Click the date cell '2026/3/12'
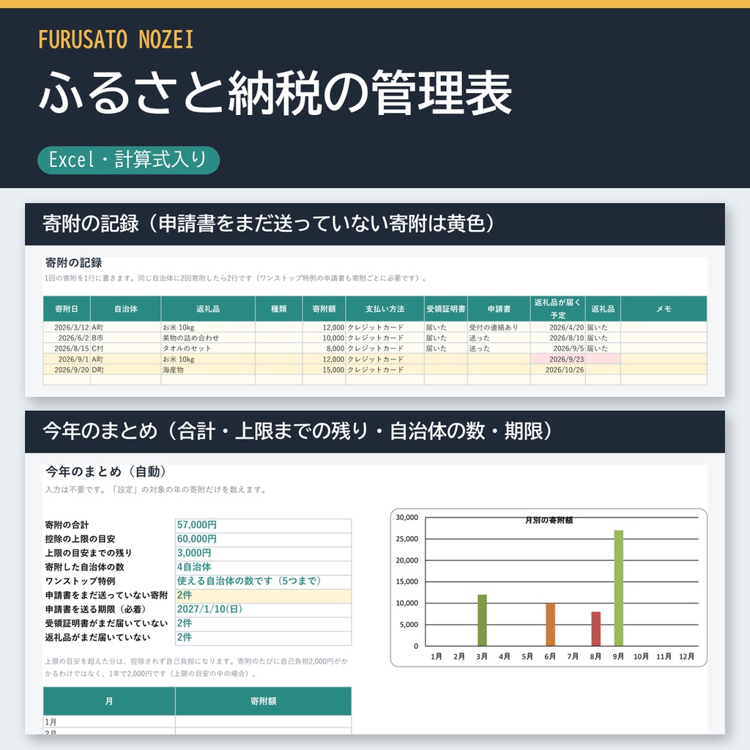 [x=67, y=327]
